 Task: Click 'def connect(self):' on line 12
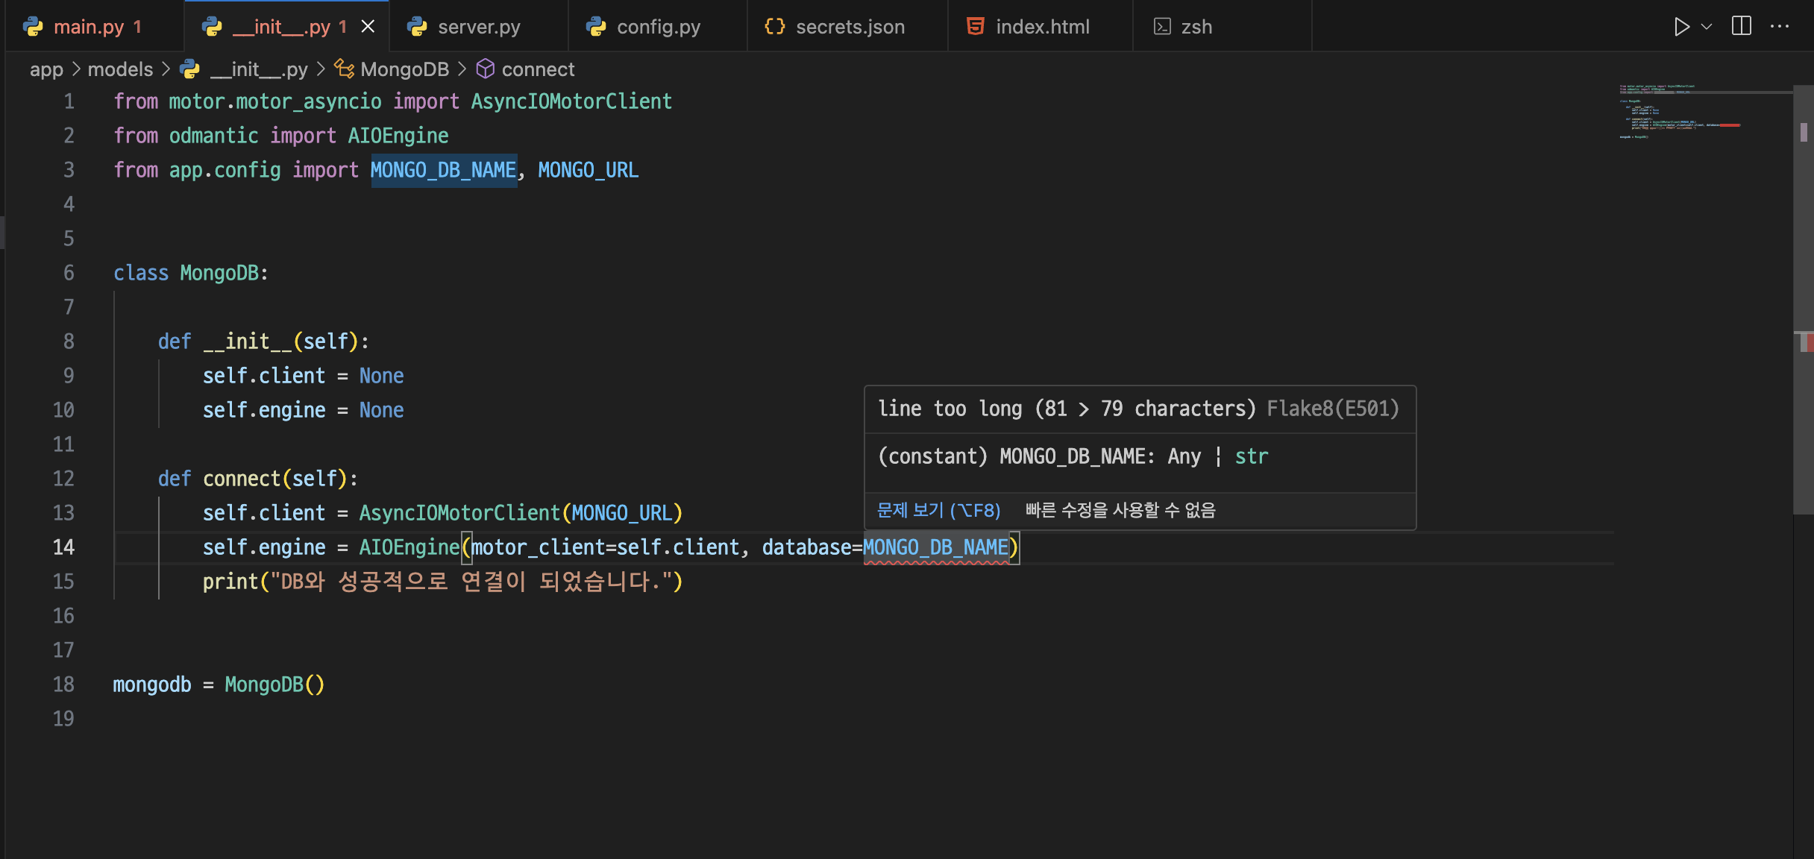(x=258, y=479)
